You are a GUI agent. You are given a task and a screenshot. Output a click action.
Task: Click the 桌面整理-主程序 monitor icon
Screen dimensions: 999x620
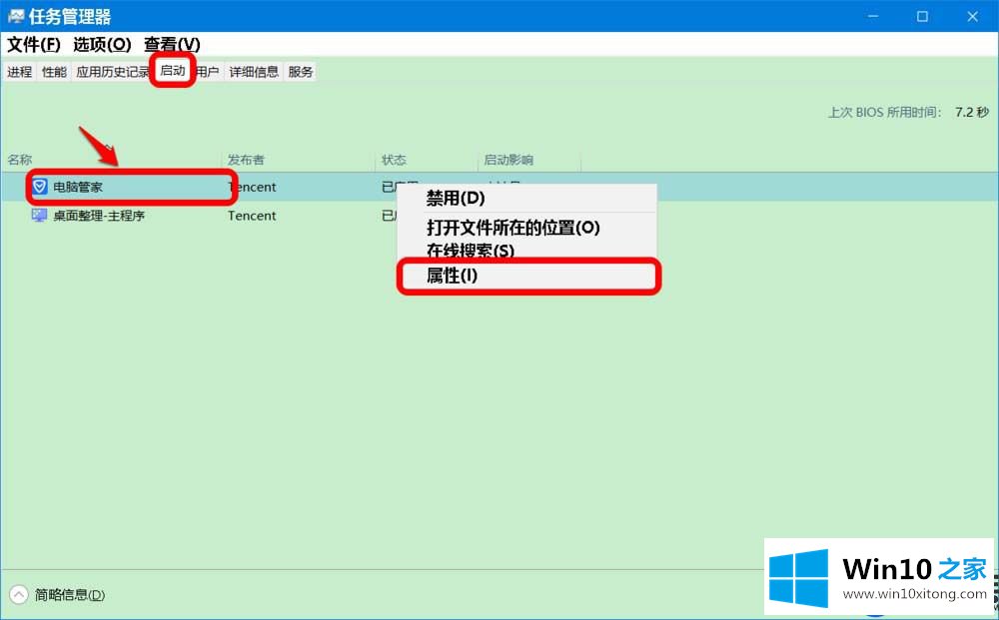(40, 216)
